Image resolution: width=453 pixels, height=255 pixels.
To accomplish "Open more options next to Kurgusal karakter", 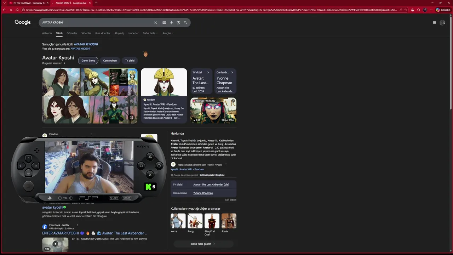I will coord(64,63).
